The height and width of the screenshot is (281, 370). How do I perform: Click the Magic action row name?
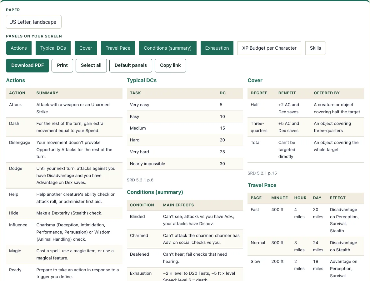coord(15,251)
